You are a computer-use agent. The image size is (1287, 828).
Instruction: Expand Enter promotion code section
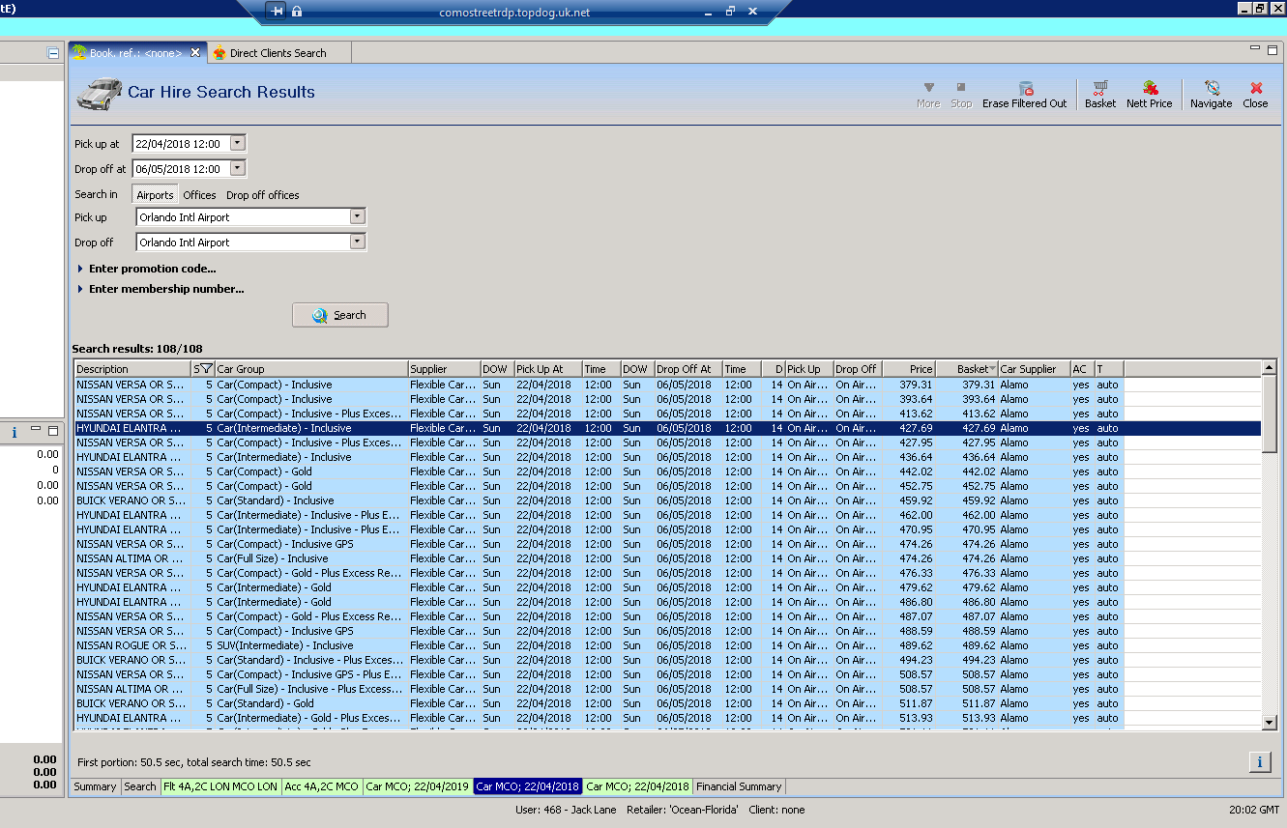(146, 269)
